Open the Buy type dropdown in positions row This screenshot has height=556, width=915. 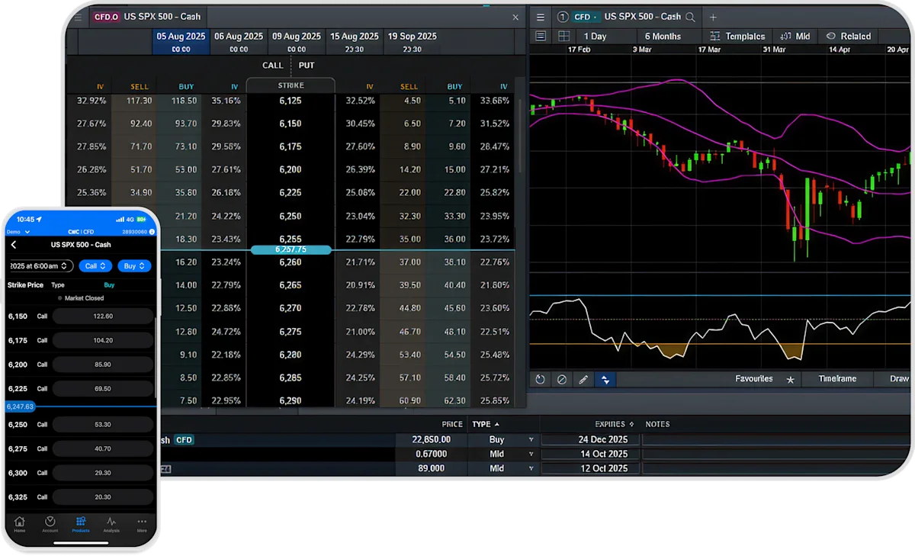531,440
